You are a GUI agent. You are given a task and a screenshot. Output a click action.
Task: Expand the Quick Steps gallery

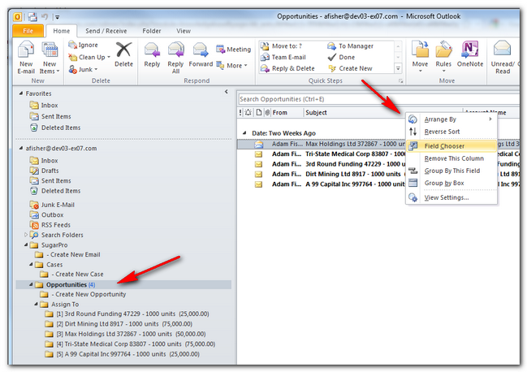click(398, 68)
